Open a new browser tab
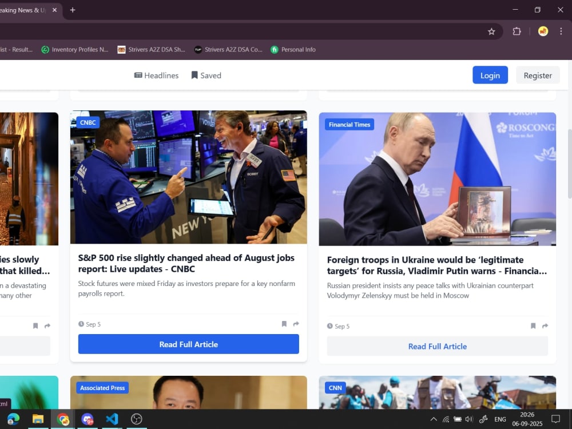Image resolution: width=572 pixels, height=429 pixels. coord(73,10)
